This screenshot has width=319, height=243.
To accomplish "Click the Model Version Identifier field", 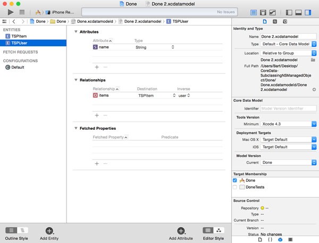I will (x=288, y=108).
